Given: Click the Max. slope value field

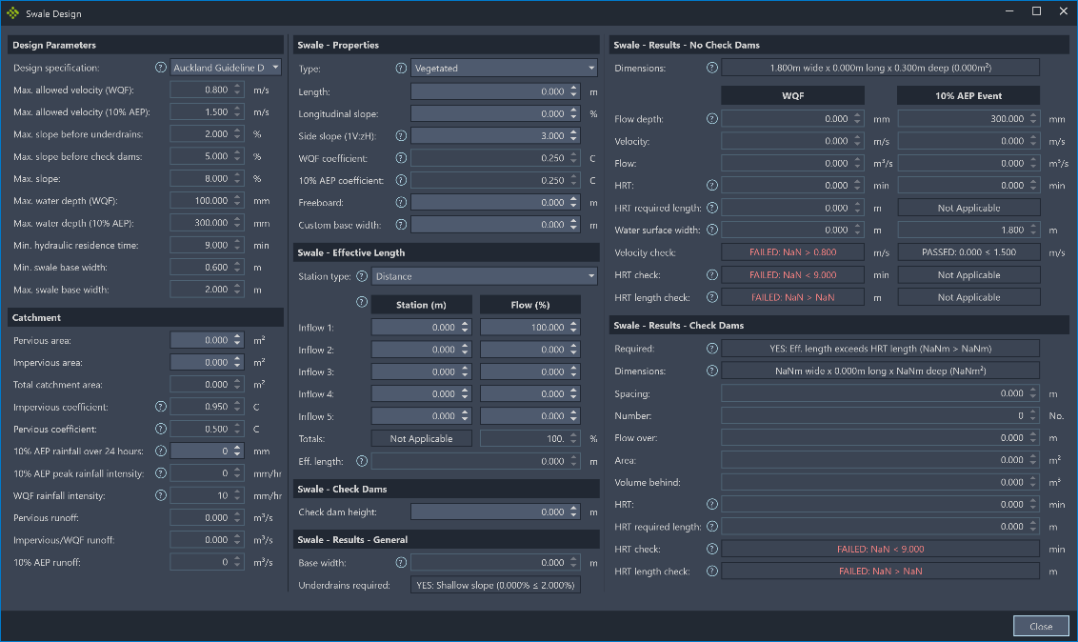Looking at the screenshot, I should click(x=207, y=178).
